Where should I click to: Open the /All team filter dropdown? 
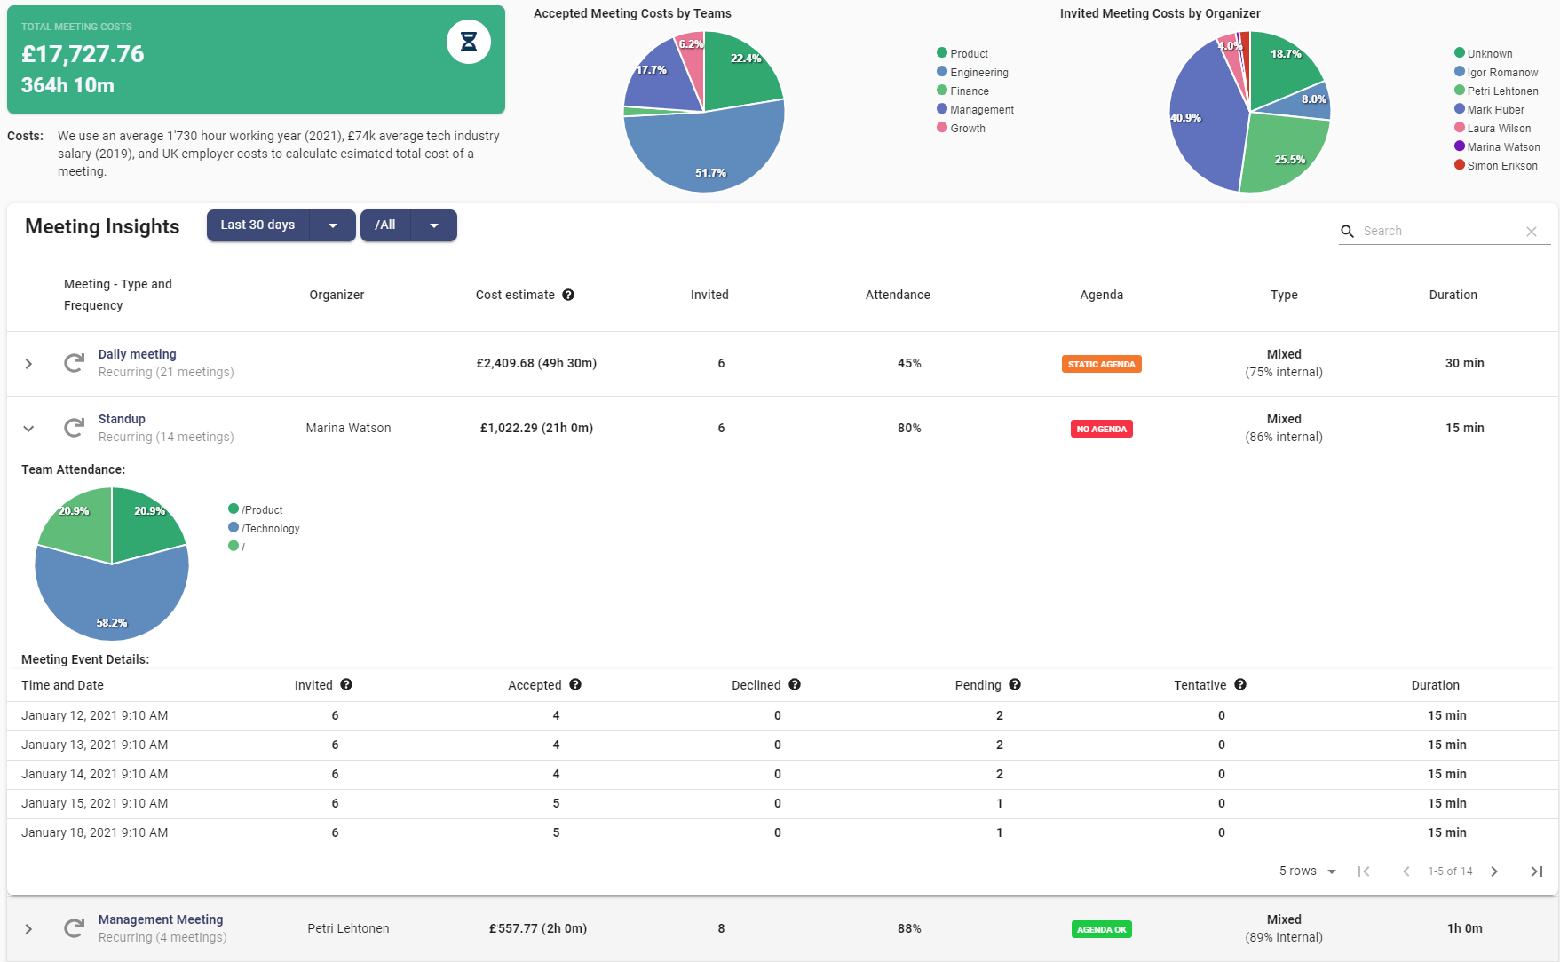click(x=408, y=225)
